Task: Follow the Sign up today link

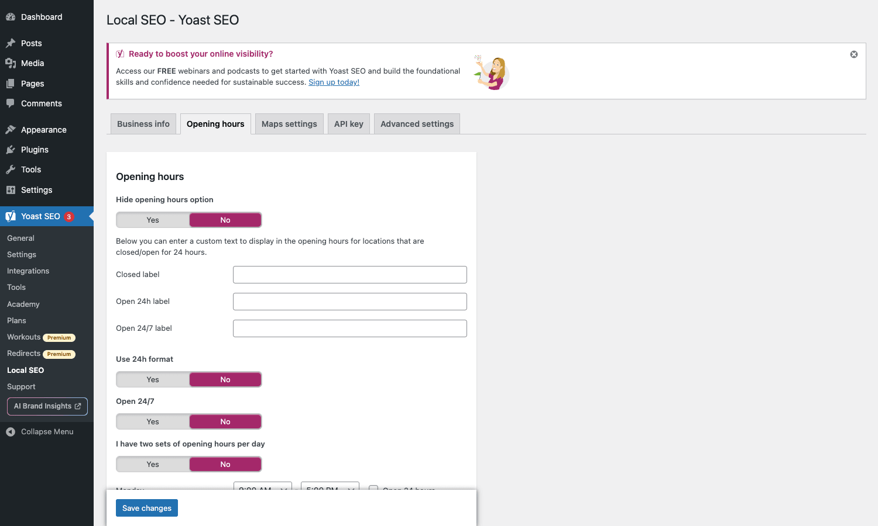Action: pyautogui.click(x=334, y=82)
